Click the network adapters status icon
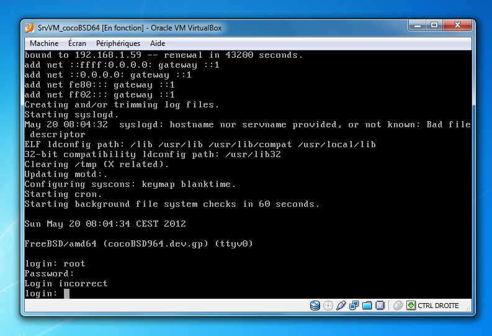This screenshot has width=492, height=336. (354, 306)
